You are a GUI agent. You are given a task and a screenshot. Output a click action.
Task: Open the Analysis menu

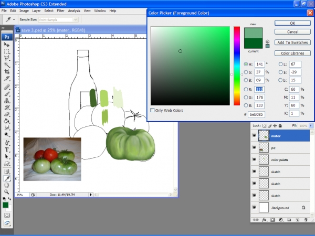[74, 11]
